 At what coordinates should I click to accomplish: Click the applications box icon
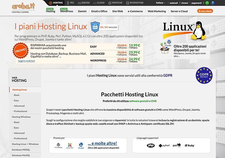166,47
